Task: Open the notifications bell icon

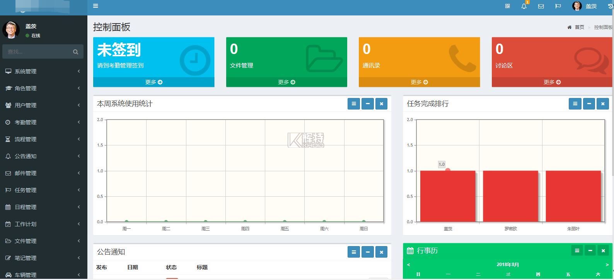Action: [x=524, y=6]
